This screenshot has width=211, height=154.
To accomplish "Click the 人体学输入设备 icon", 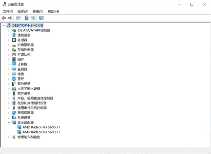I will click(x=14, y=88).
